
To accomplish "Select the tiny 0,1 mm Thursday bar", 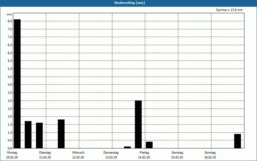I will 127,147.
